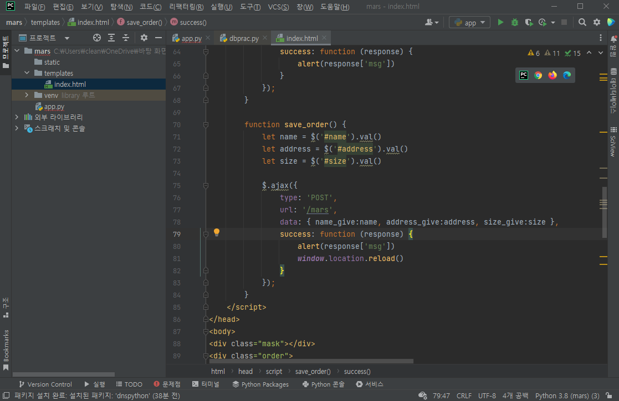Select index.html in project tree
The height and width of the screenshot is (401, 619).
pyautogui.click(x=70, y=84)
